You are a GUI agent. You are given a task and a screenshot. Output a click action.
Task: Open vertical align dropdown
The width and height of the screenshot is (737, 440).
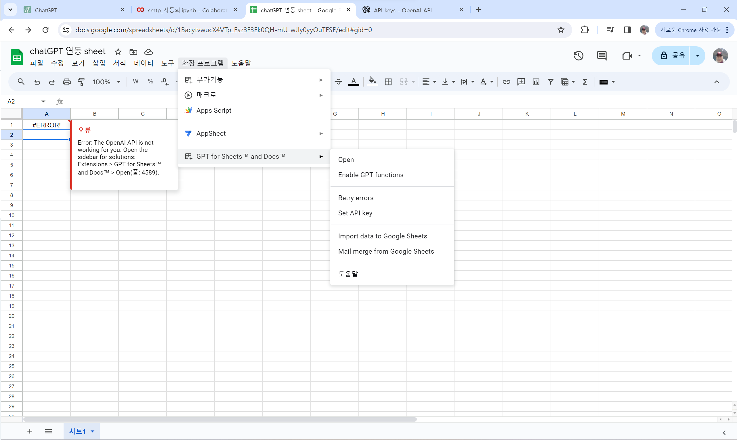coord(448,82)
